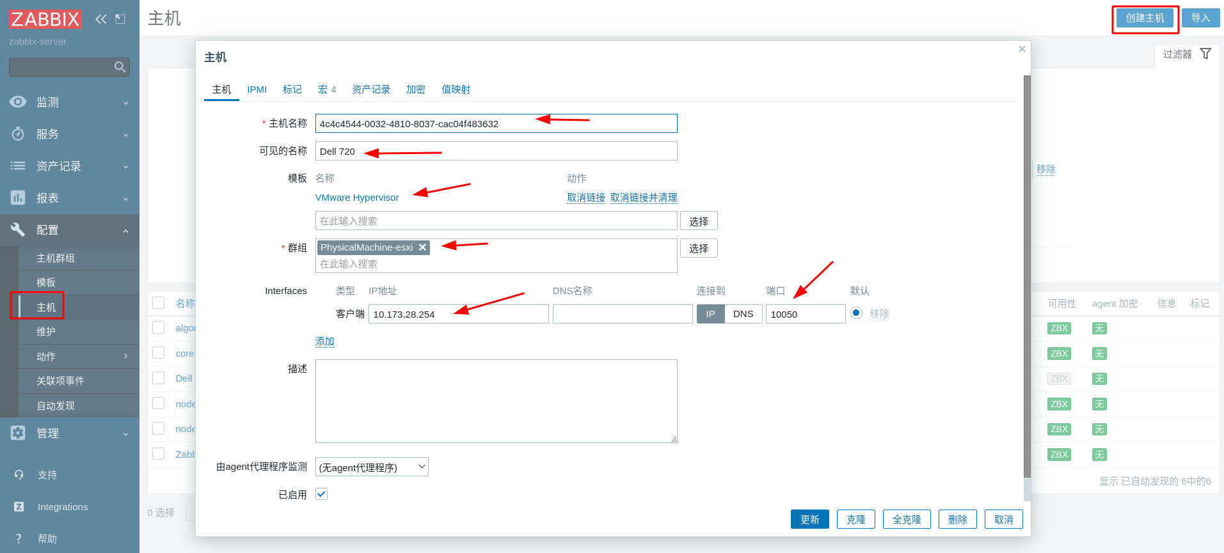The height and width of the screenshot is (553, 1224).
Task: Click the green 无 badge in the core row
Action: pos(1099,354)
